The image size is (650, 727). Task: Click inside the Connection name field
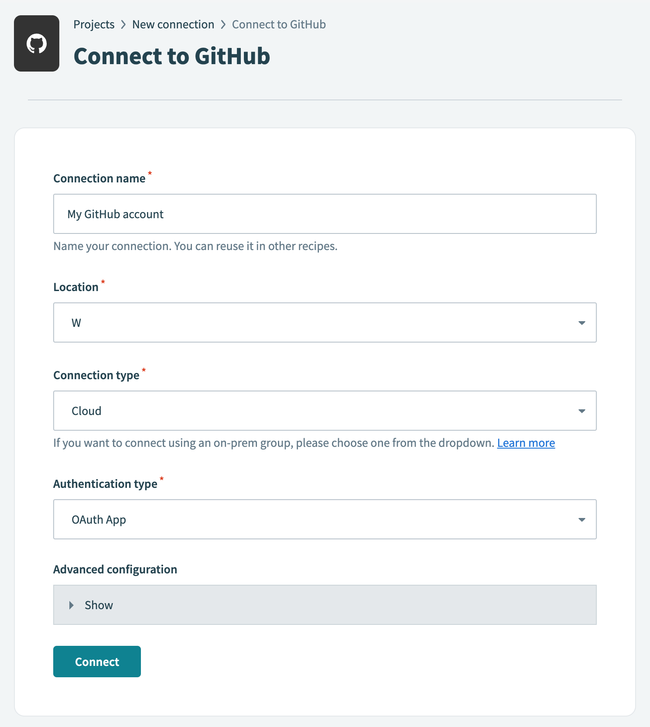tap(325, 214)
